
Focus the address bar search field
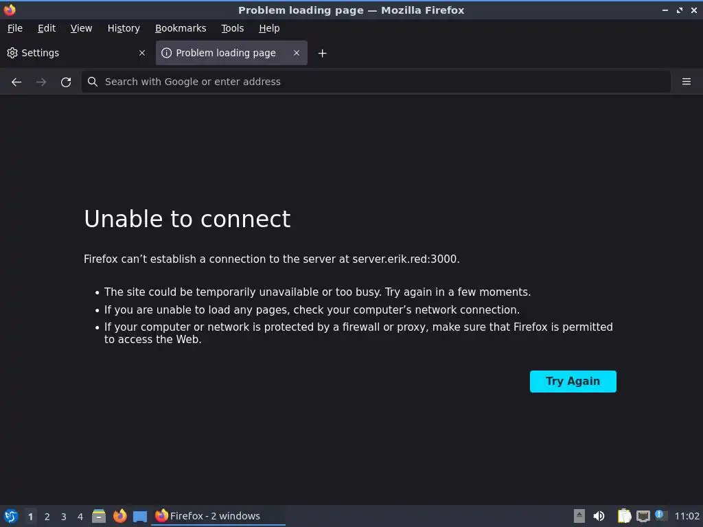(376, 82)
